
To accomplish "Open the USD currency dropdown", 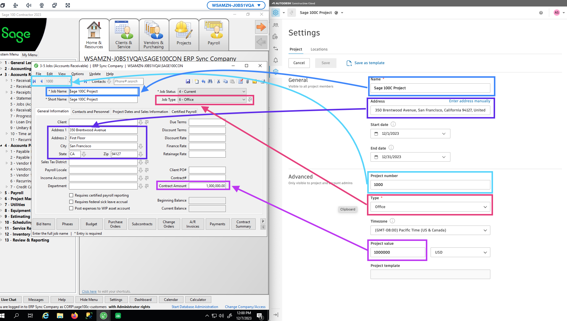I will click(x=460, y=252).
